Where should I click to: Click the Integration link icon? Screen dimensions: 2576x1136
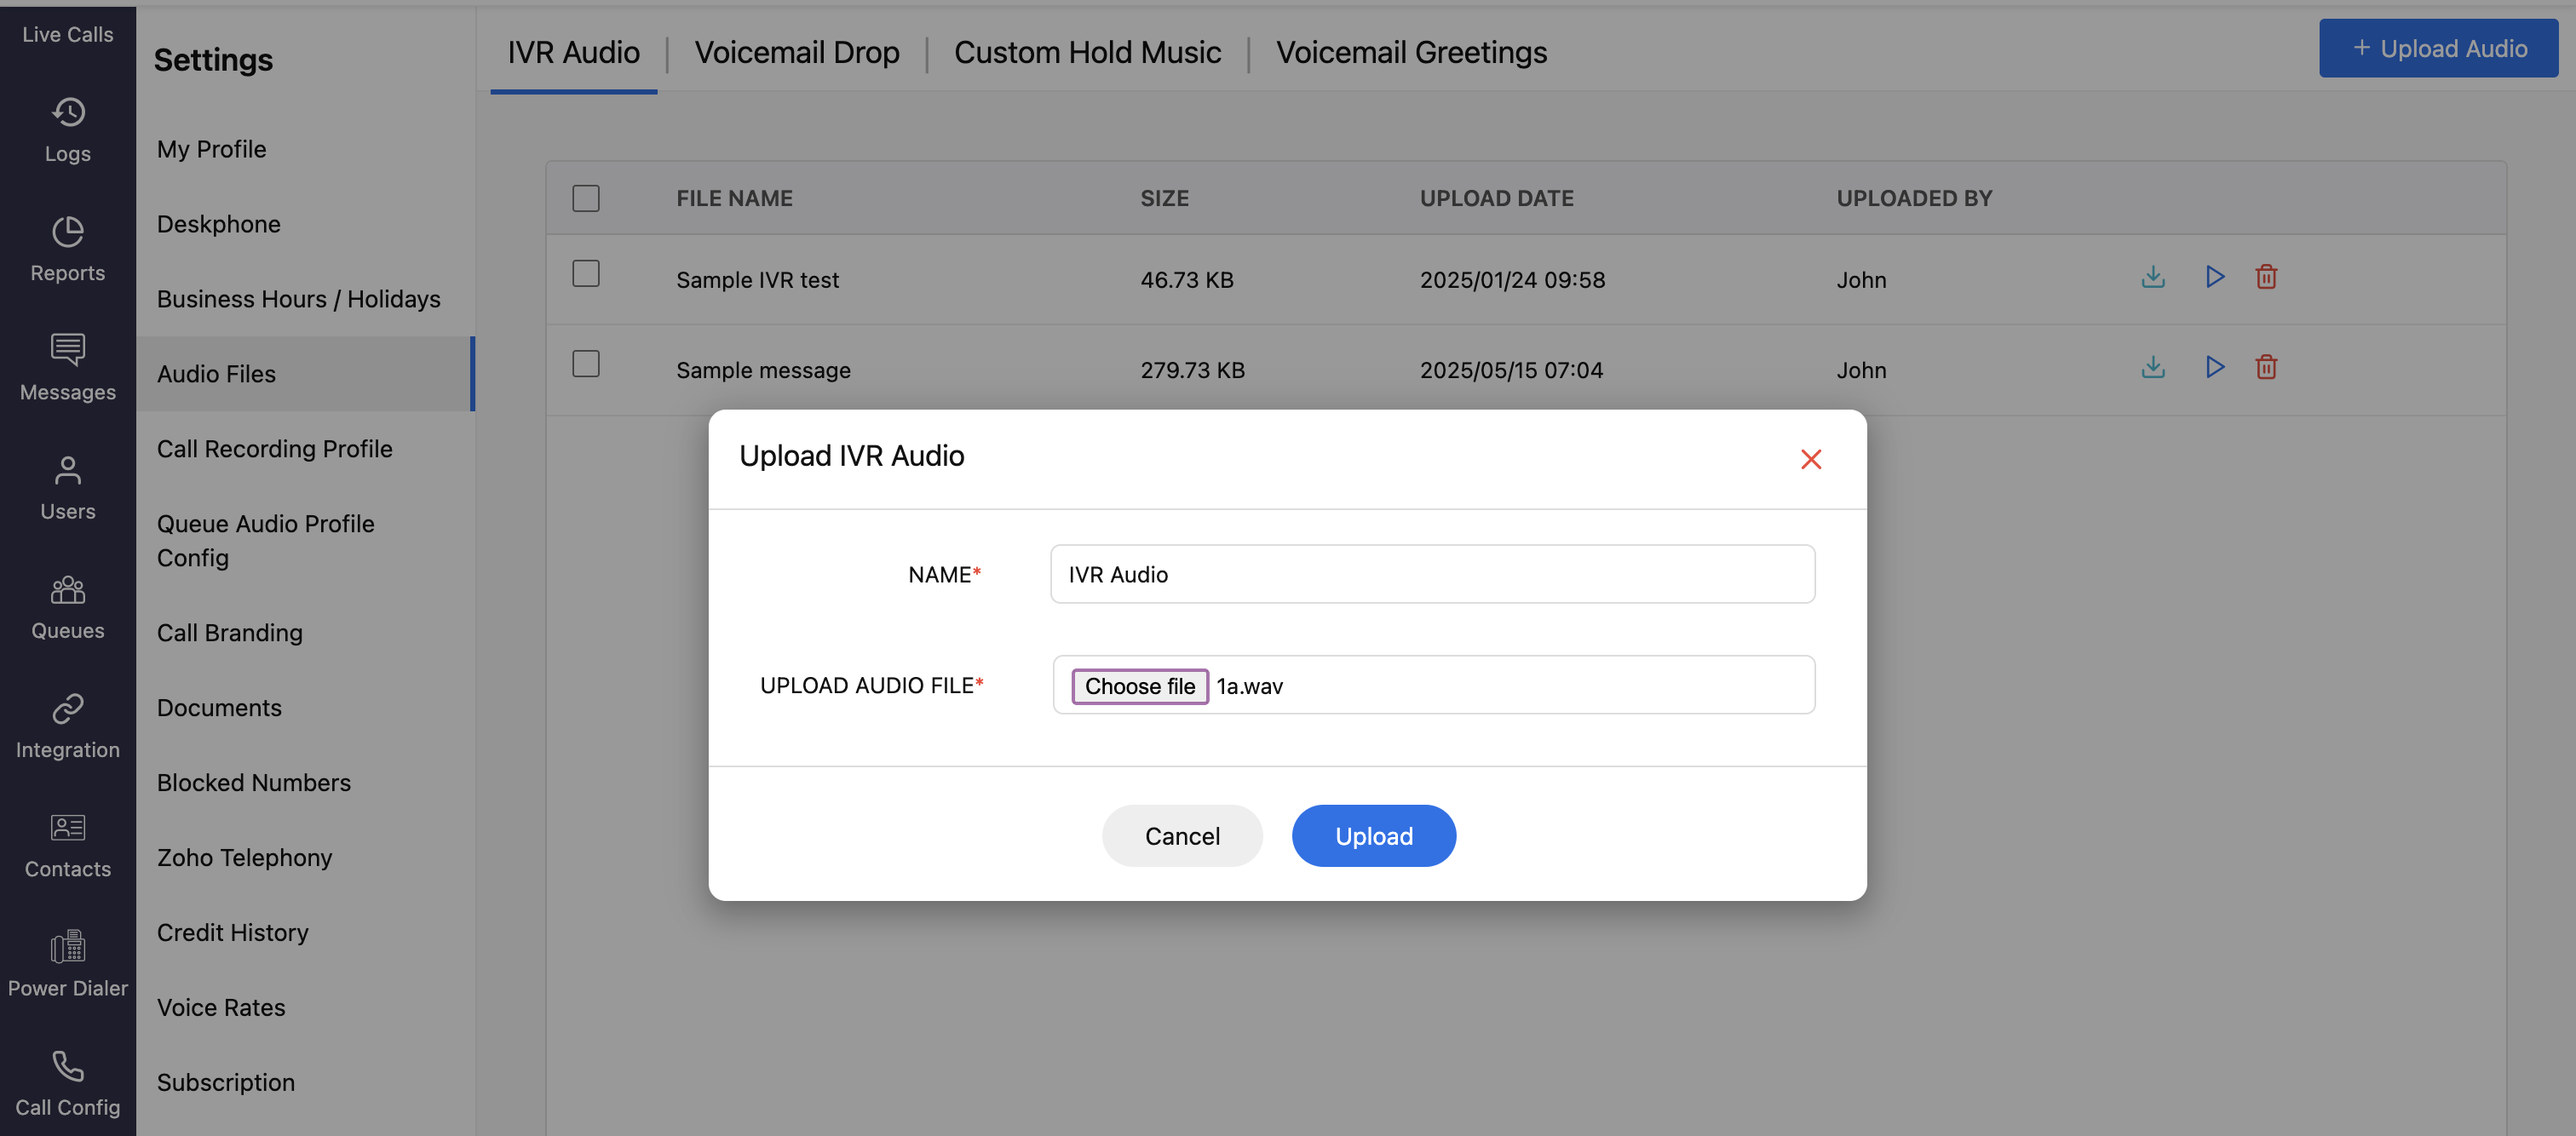click(68, 709)
